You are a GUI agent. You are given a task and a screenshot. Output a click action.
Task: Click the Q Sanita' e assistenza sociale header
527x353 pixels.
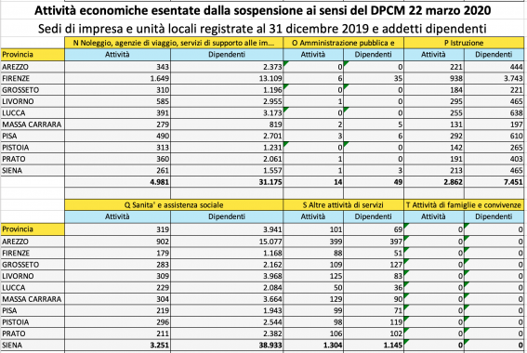(174, 205)
